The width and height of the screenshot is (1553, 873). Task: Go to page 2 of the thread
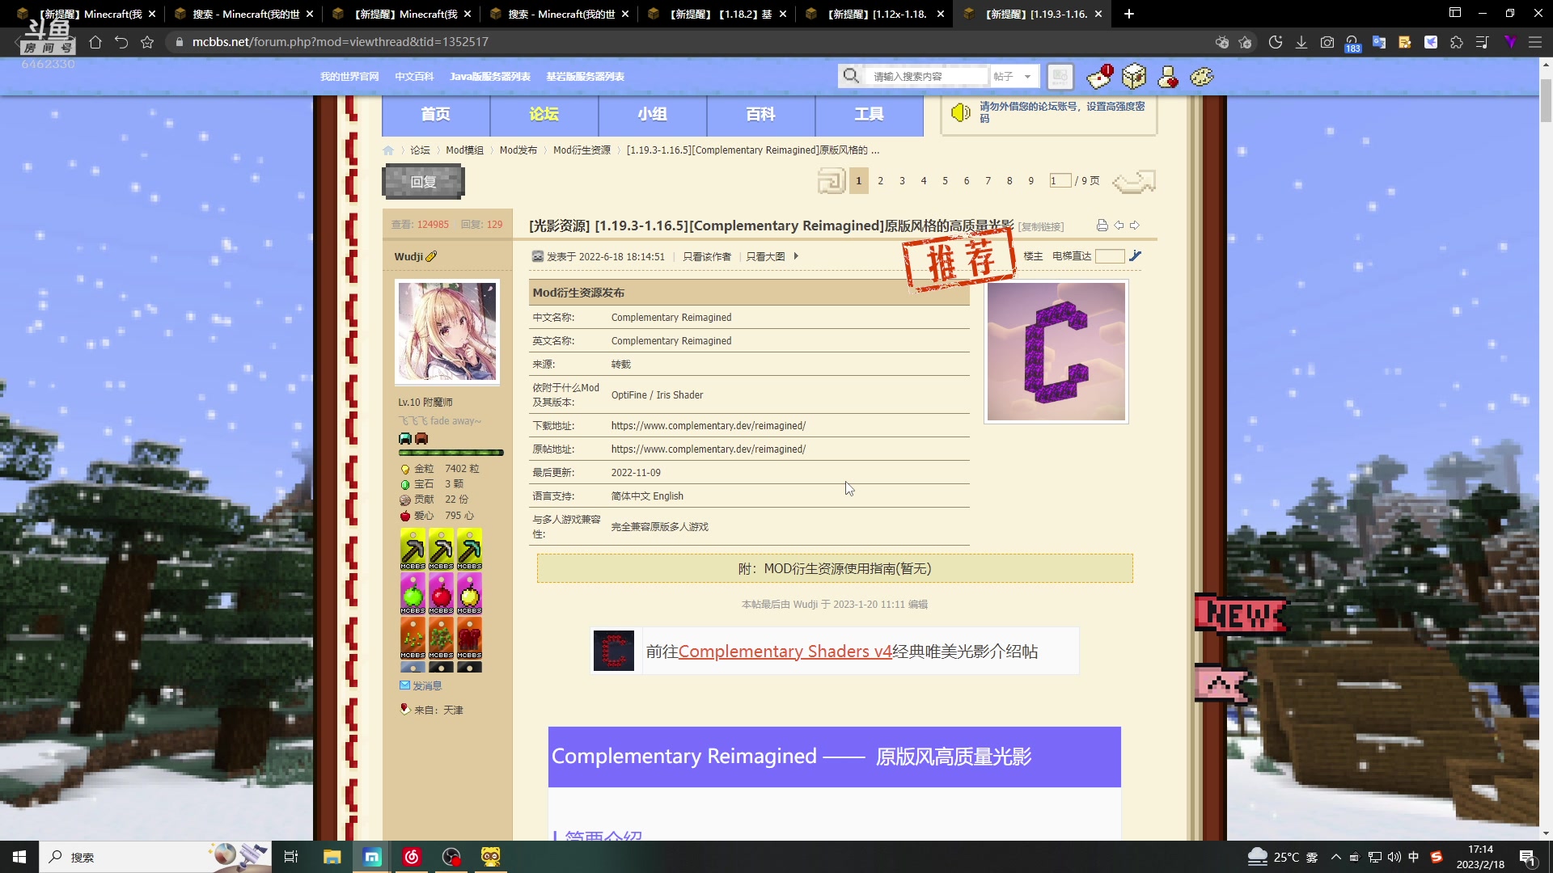click(881, 181)
